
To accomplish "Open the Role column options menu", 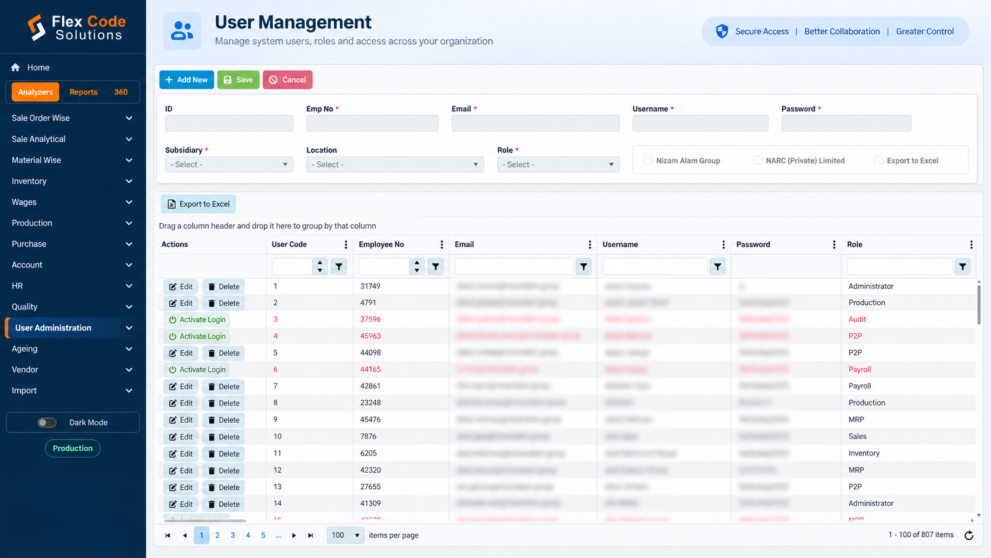I will [x=971, y=244].
